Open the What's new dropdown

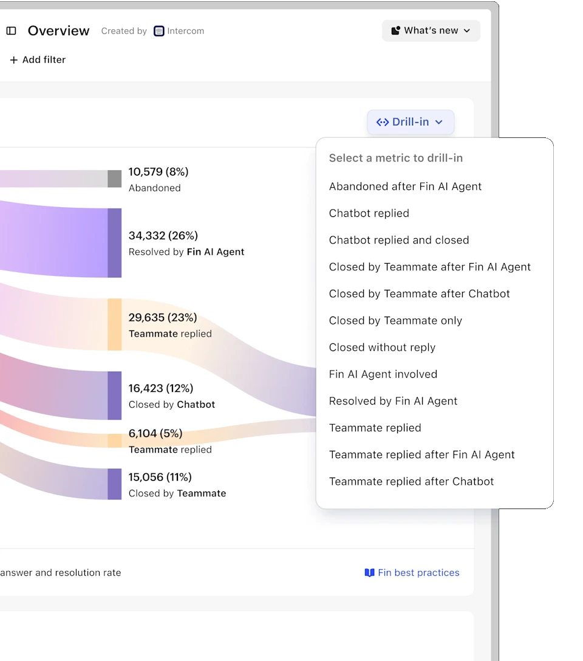pos(431,31)
